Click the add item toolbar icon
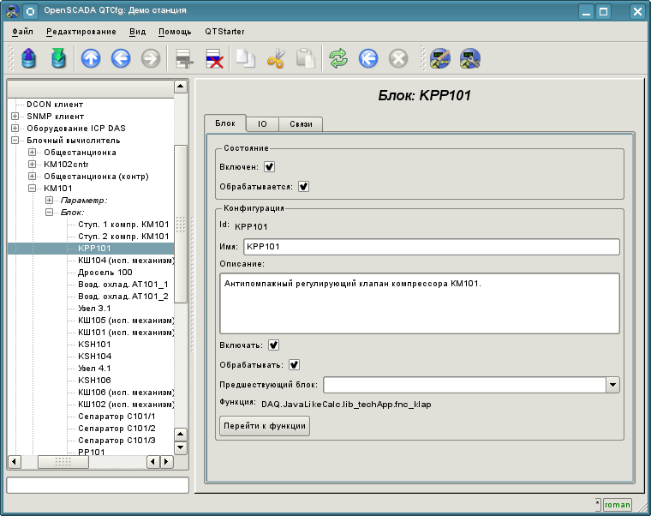 tap(184, 58)
